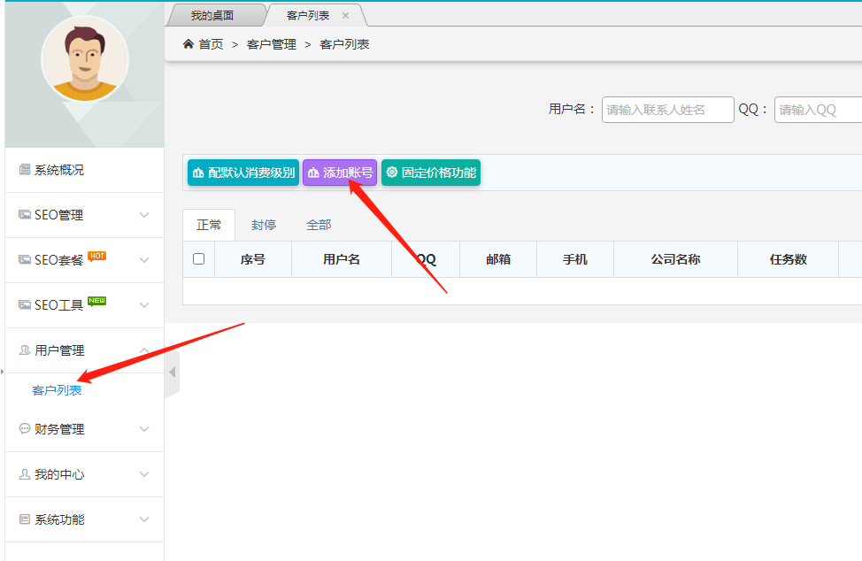The image size is (862, 561).
Task: Click the 我的中心 person icon
Action: [x=25, y=474]
